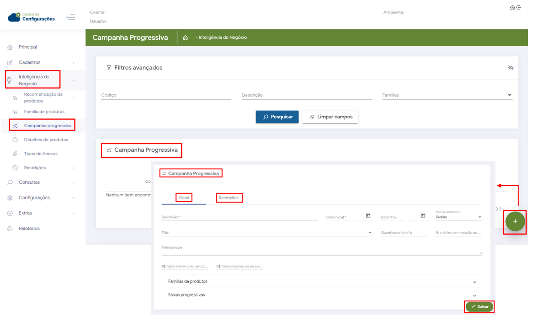Open the Data final calendar picker
Screen dimensions: 537x317
click(x=423, y=216)
